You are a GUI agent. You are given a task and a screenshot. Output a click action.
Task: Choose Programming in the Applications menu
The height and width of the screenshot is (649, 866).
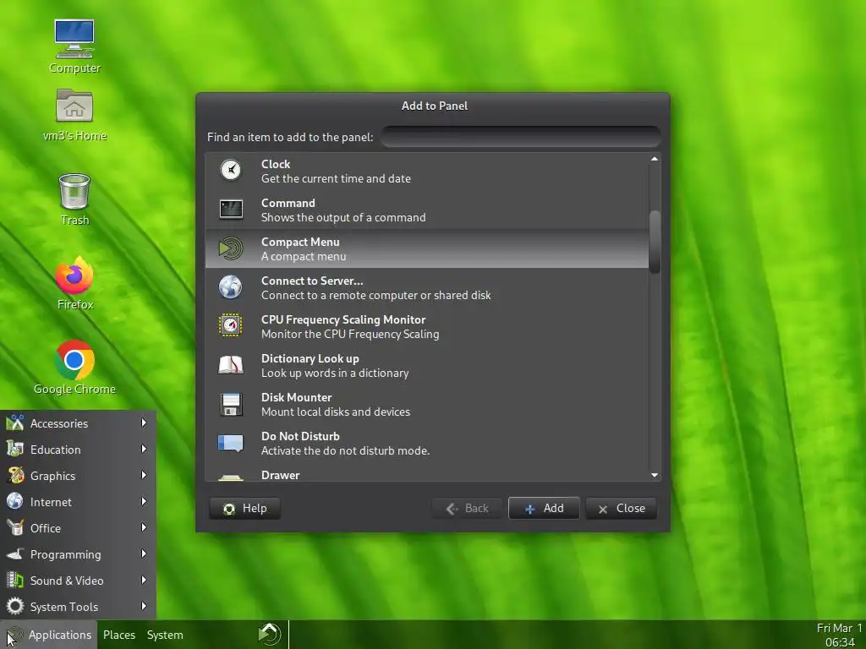[78, 554]
